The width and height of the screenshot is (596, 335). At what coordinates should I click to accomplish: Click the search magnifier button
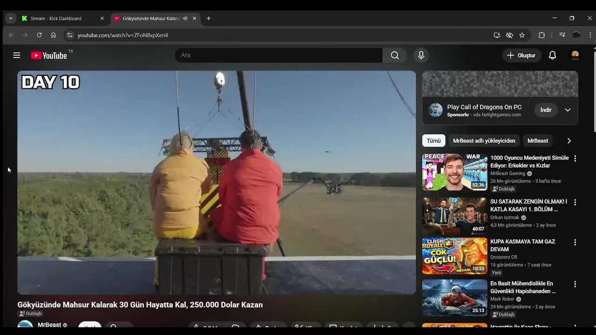395,55
